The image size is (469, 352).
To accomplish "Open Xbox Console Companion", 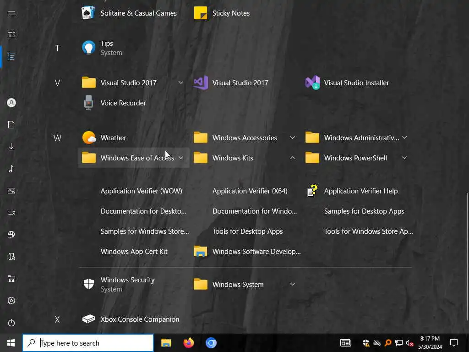I will coord(133,319).
